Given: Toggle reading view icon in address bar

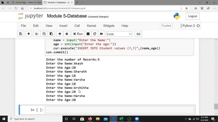Looking at the screenshot, I should (181, 8).
